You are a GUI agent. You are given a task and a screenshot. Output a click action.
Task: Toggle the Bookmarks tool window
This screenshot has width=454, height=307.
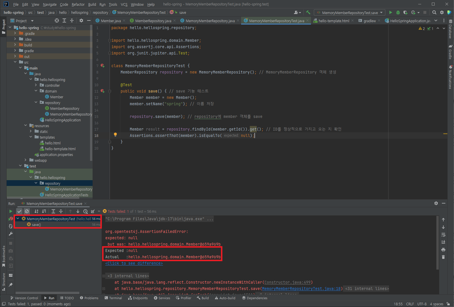[x=3, y=256]
